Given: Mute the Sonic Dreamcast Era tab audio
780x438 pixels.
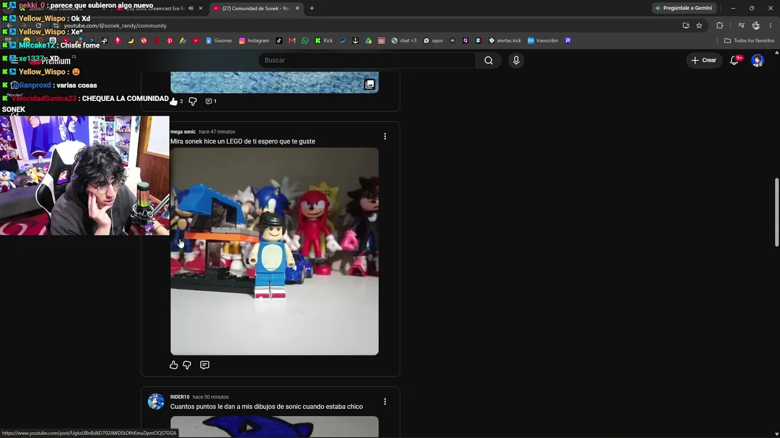Looking at the screenshot, I should [191, 9].
